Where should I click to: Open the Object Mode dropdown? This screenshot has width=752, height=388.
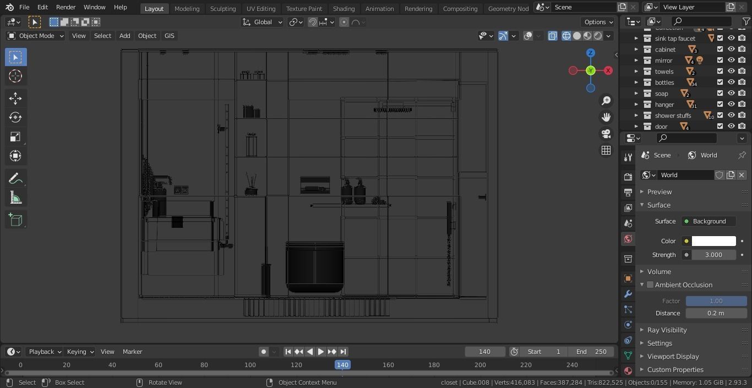point(36,36)
